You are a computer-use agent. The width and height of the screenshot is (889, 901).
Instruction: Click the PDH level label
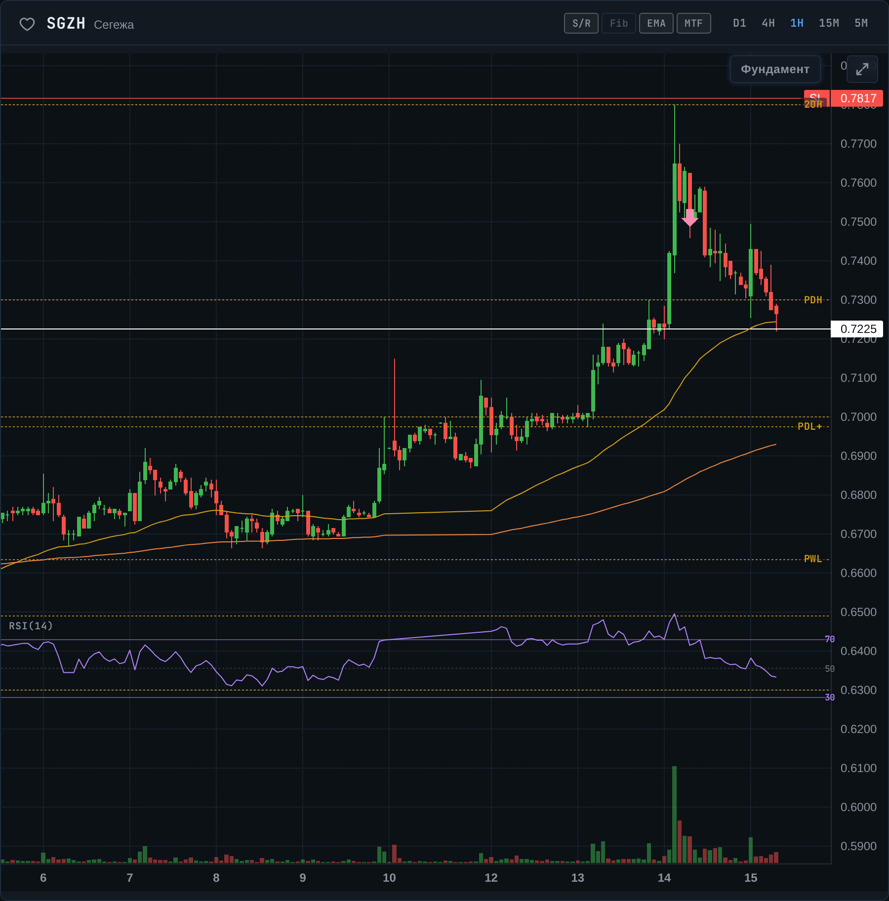(813, 300)
